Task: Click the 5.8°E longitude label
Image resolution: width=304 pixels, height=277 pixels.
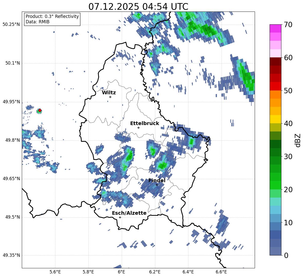Action: tap(88, 272)
